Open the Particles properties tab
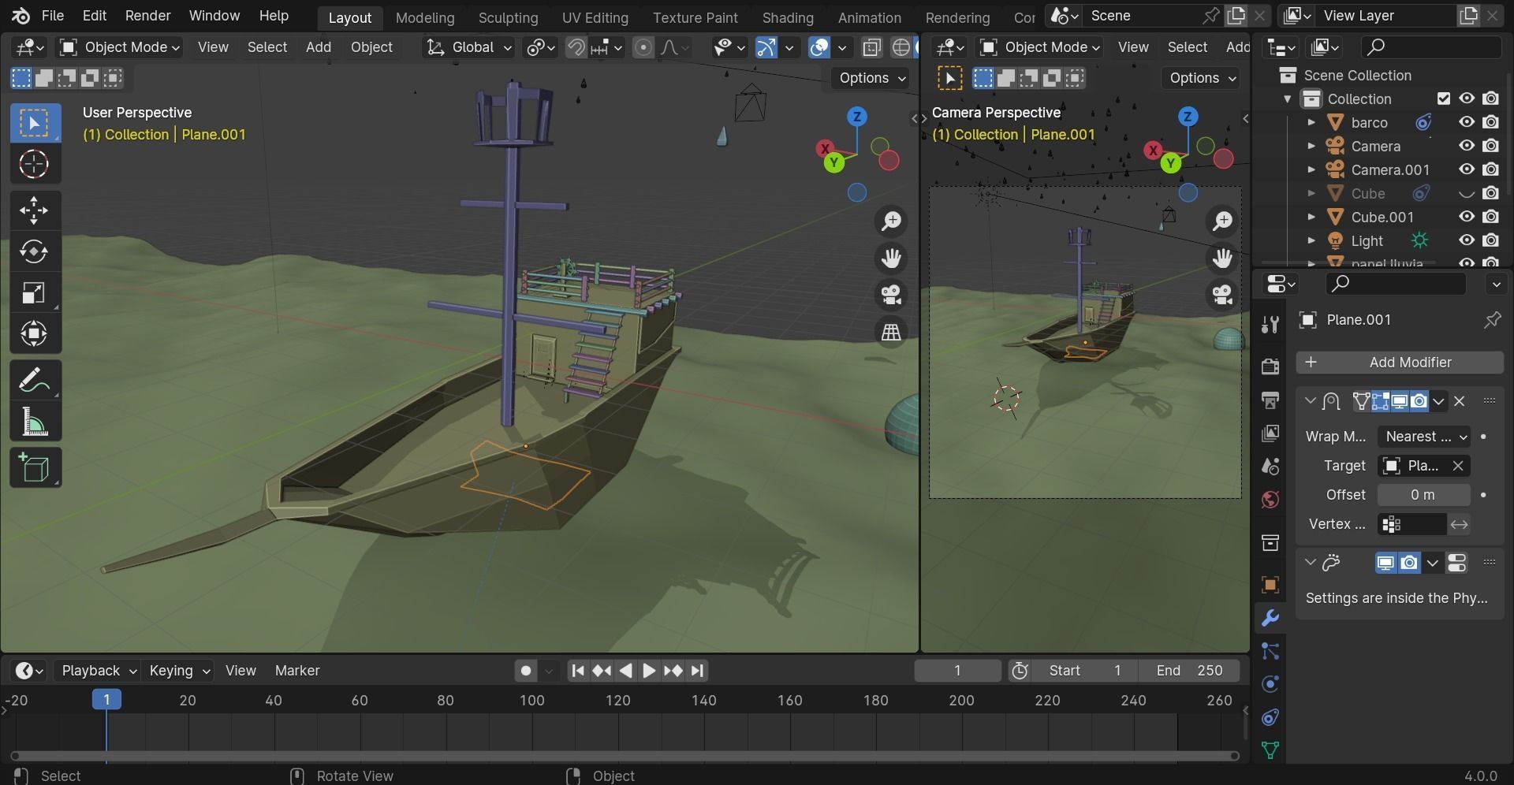This screenshot has height=785, width=1514. pos(1270,651)
